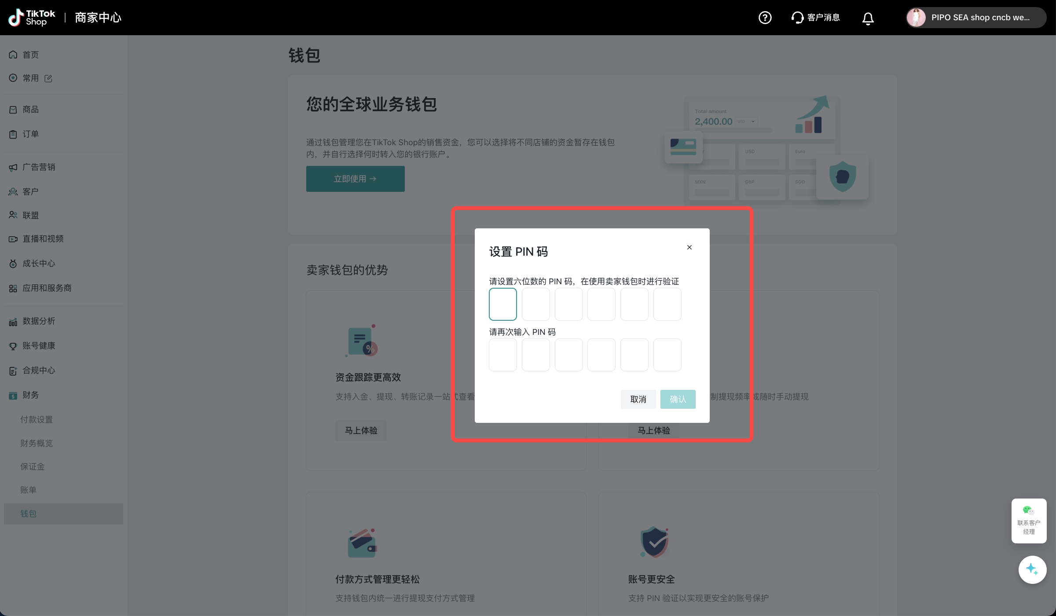Collapse the 财务 sidebar section
Image resolution: width=1056 pixels, height=616 pixels.
[31, 395]
